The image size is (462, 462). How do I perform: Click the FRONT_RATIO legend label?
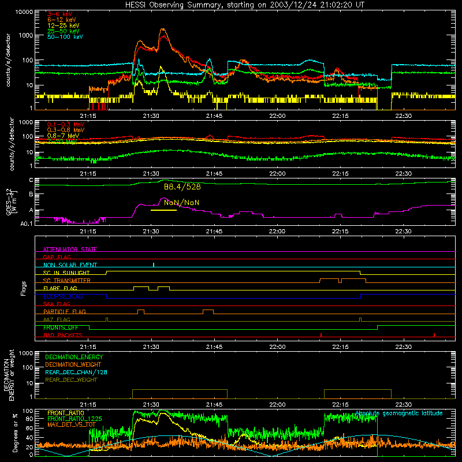pyautogui.click(x=66, y=413)
